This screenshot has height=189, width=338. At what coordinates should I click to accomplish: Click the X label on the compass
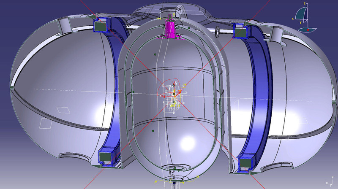coord(292,19)
